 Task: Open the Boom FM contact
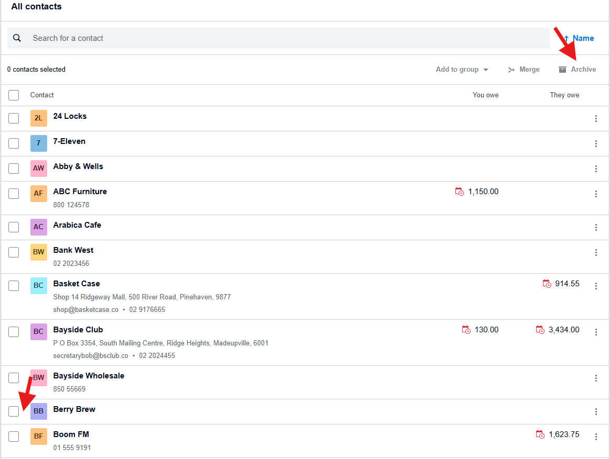coord(71,434)
